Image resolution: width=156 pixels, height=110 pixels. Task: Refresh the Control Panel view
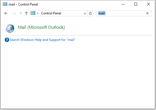(90, 13)
